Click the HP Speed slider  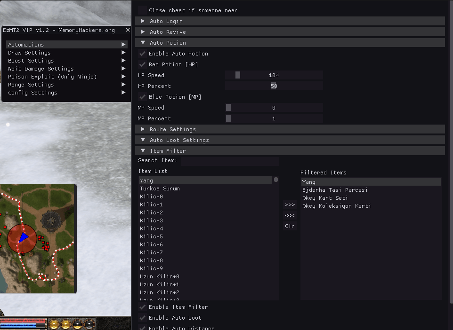point(274,75)
